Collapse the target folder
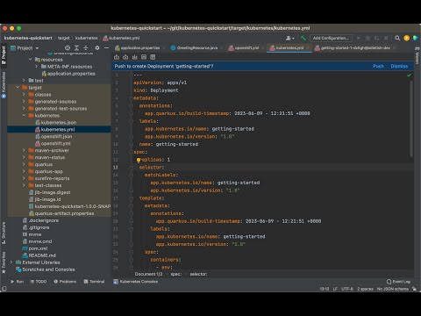421x316 pixels. pyautogui.click(x=18, y=87)
